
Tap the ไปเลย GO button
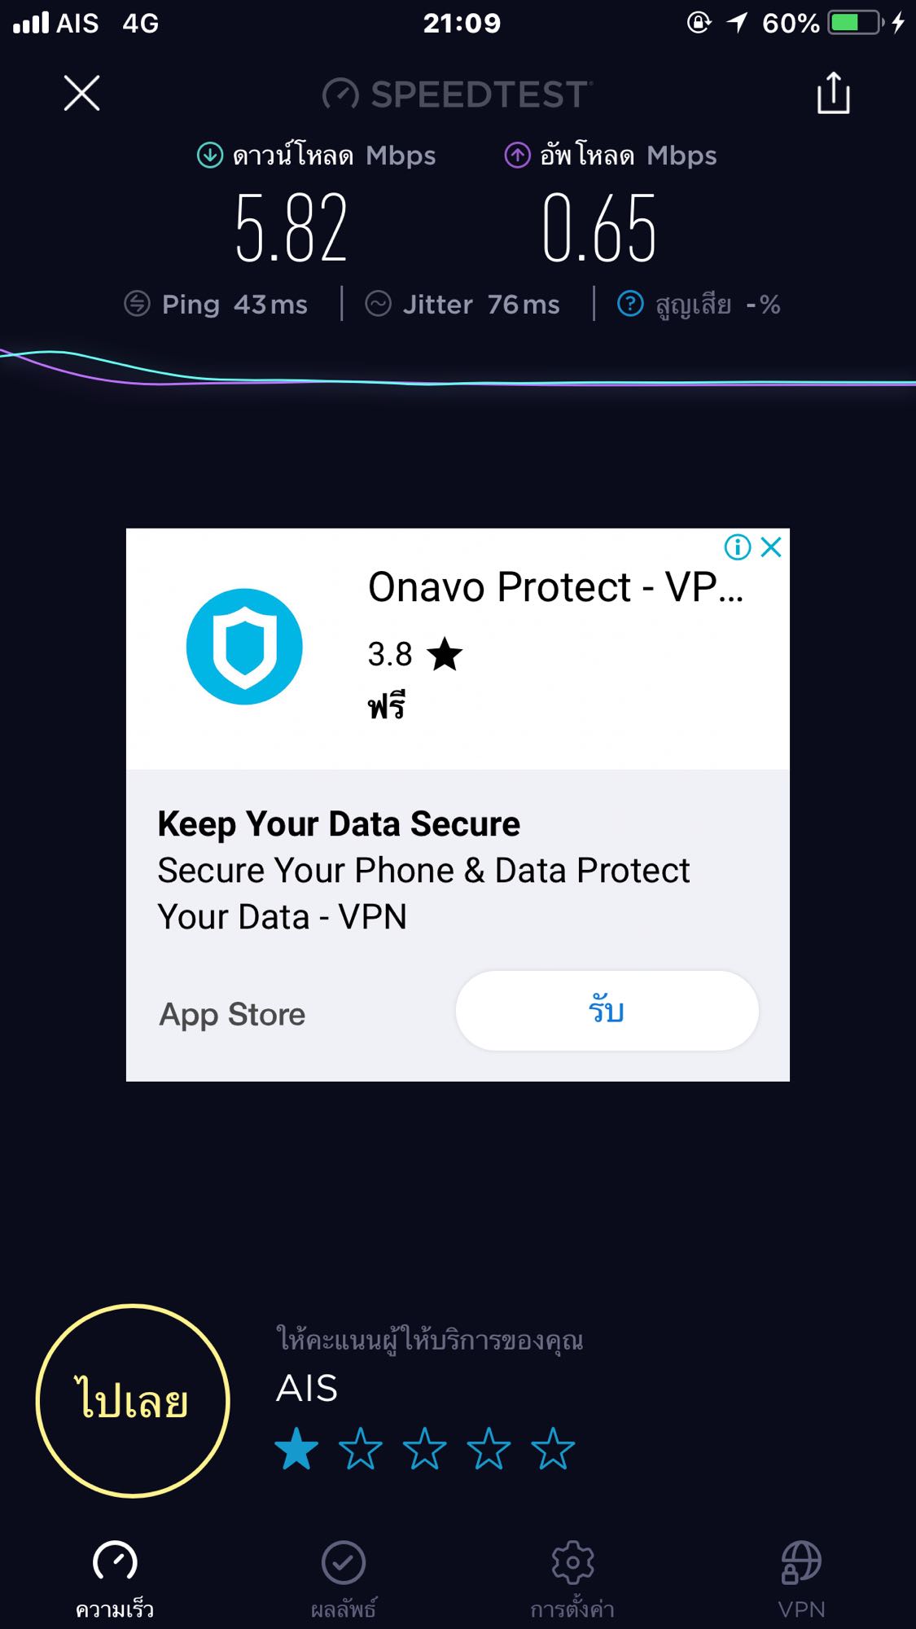pyautogui.click(x=133, y=1401)
